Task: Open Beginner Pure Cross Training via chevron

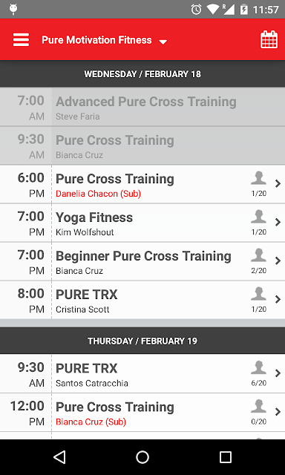Action: click(278, 261)
